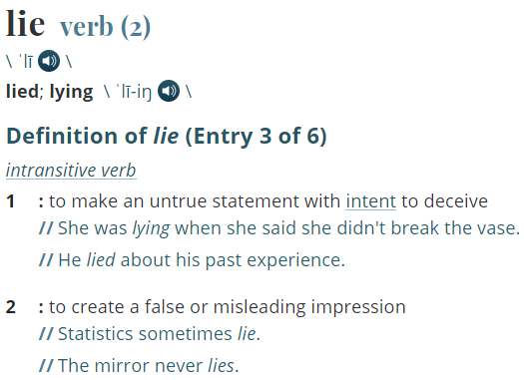Select sense number 1
This screenshot has height=380, width=524.
[x=10, y=201]
